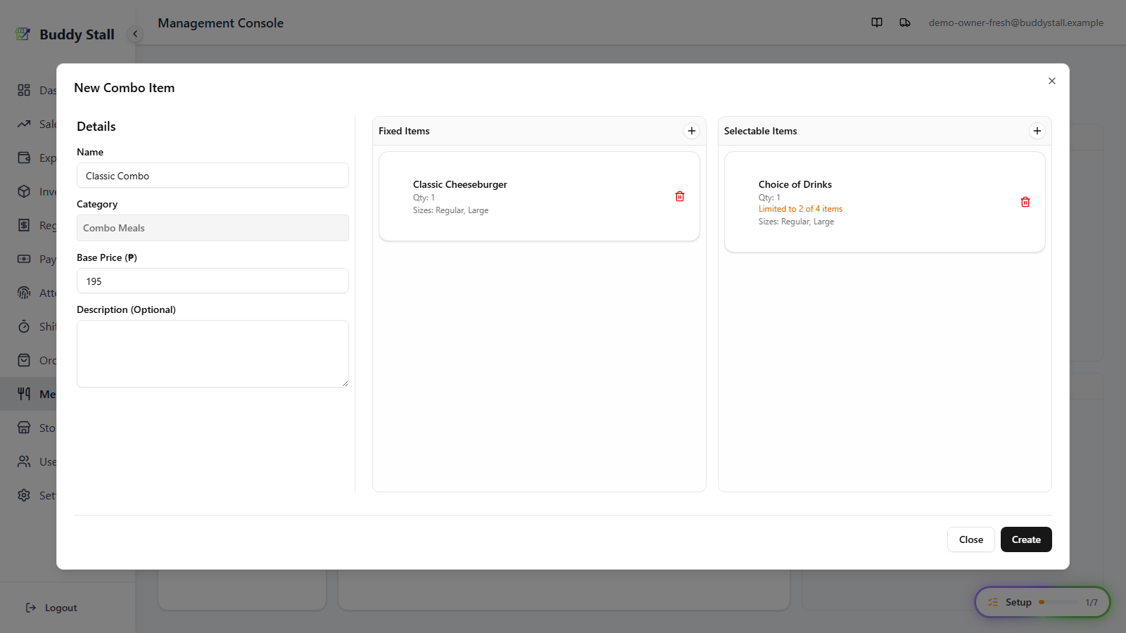
Task: Add a new selectable item with plus icon
Action: point(1037,131)
